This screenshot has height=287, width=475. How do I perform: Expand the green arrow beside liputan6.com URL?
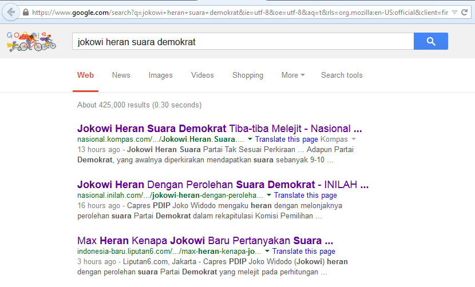tap(267, 251)
